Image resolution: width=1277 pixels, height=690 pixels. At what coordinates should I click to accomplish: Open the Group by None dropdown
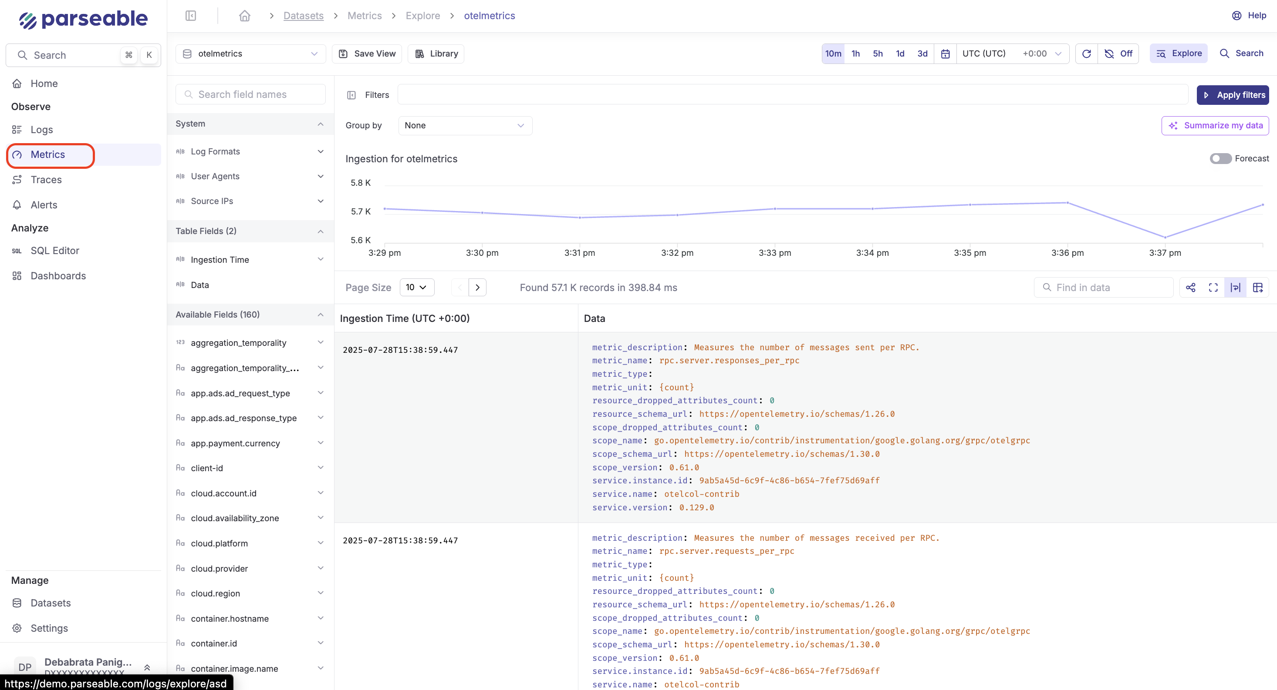click(465, 126)
